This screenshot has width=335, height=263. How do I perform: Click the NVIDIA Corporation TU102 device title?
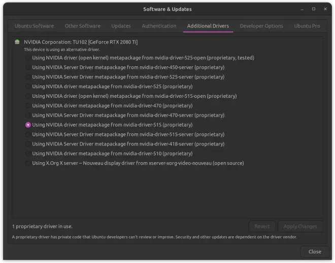coord(81,42)
